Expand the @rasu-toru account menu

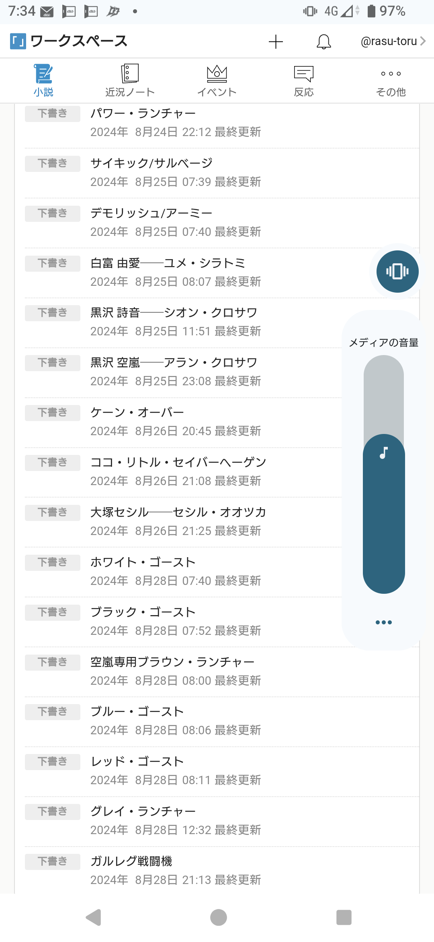393,41
